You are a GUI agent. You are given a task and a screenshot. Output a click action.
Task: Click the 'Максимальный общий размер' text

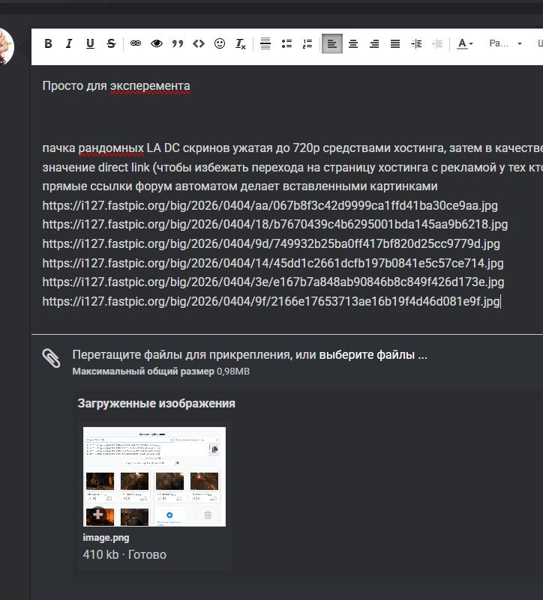(x=143, y=372)
